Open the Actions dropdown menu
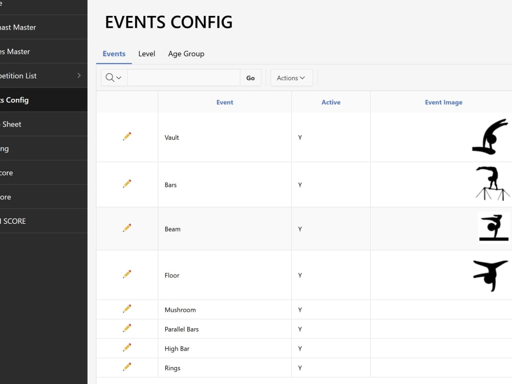The width and height of the screenshot is (512, 384). coord(291,78)
